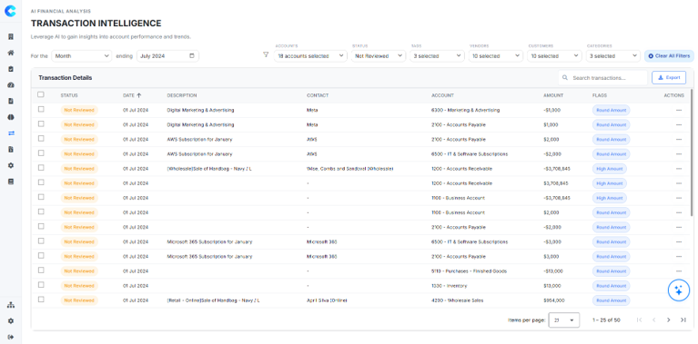698x344 pixels.
Task: Check the April Silva 4200 Wholesale Sales row
Action: 41,300
